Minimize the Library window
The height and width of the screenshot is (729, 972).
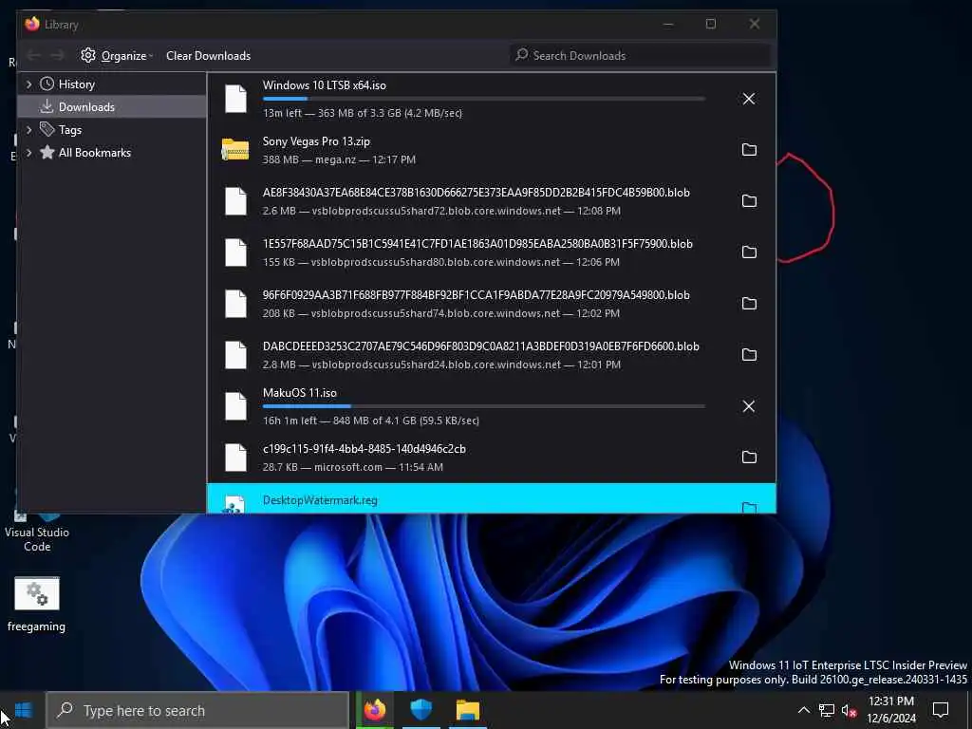click(x=667, y=24)
